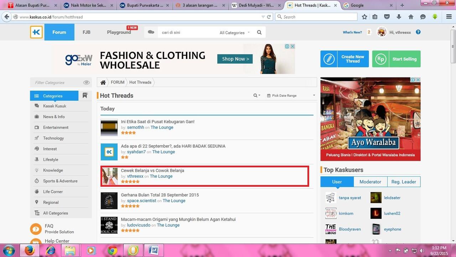Click the chat bubble toolbar icon
The image size is (456, 257).
[423, 17]
